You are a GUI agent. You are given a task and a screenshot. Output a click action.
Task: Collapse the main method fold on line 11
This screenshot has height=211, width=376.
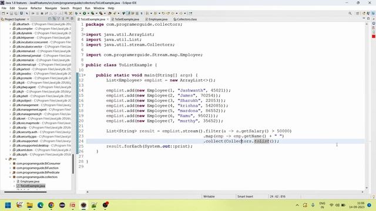pos(85,75)
